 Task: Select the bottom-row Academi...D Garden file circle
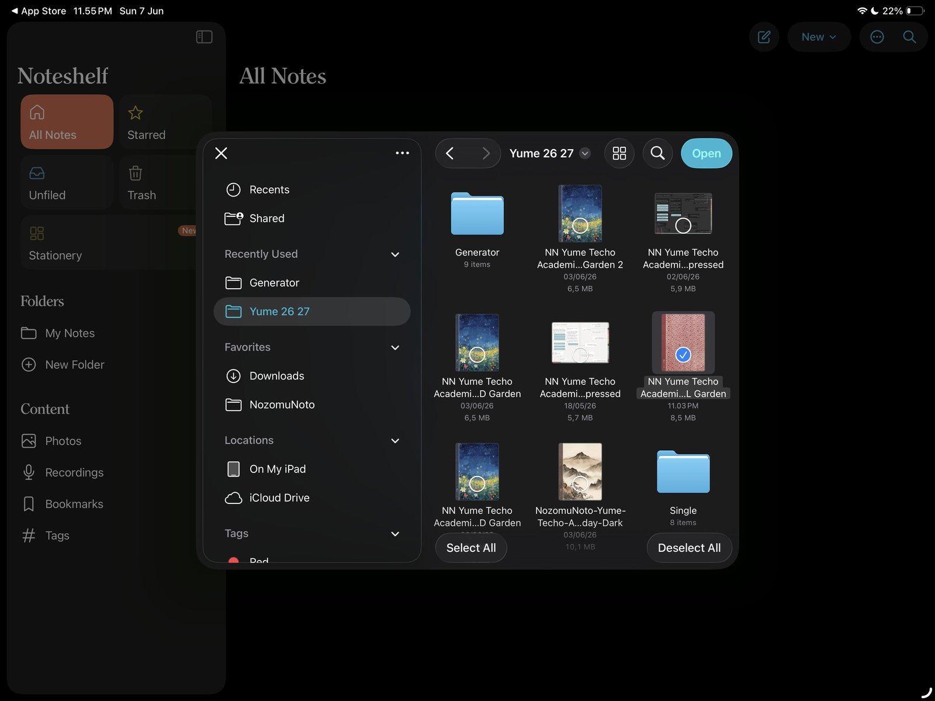coord(477,484)
